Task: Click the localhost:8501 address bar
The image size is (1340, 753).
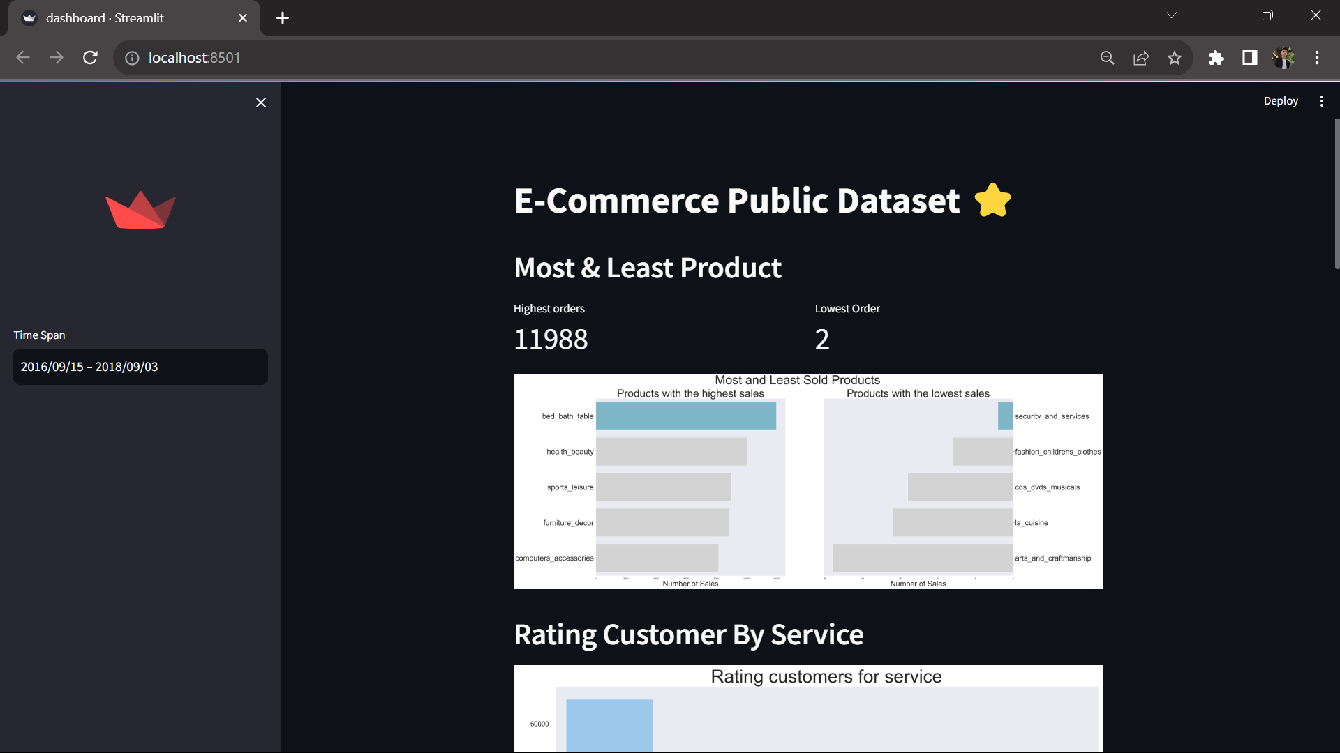Action: coord(558,58)
